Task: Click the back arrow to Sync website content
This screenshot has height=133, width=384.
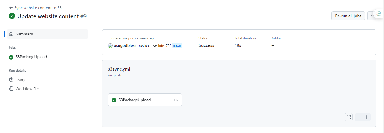Action: tap(11, 8)
